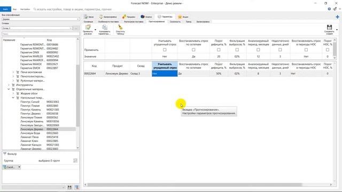Tick the 'Анализируемый период, месяцев' apply checkbox

pos(258,50)
